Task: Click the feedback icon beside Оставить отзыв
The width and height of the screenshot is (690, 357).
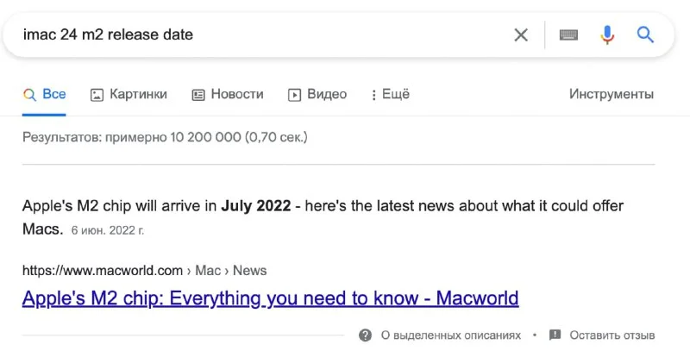Action: pos(555,335)
